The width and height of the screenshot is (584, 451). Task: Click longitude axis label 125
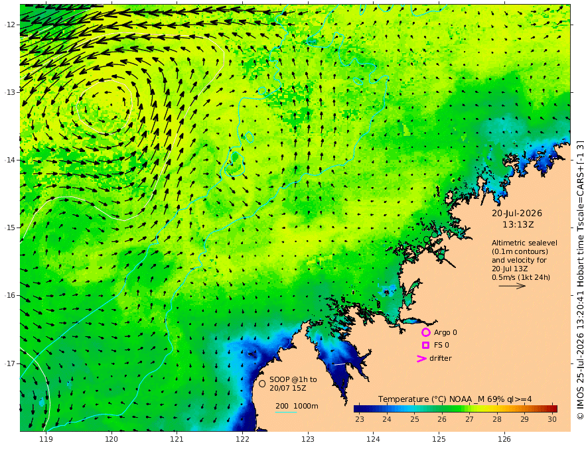(439, 440)
